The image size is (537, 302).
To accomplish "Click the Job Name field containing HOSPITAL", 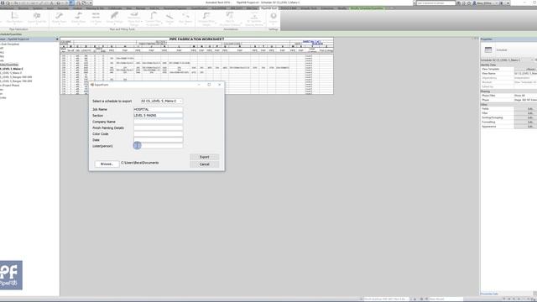I will [x=158, y=109].
